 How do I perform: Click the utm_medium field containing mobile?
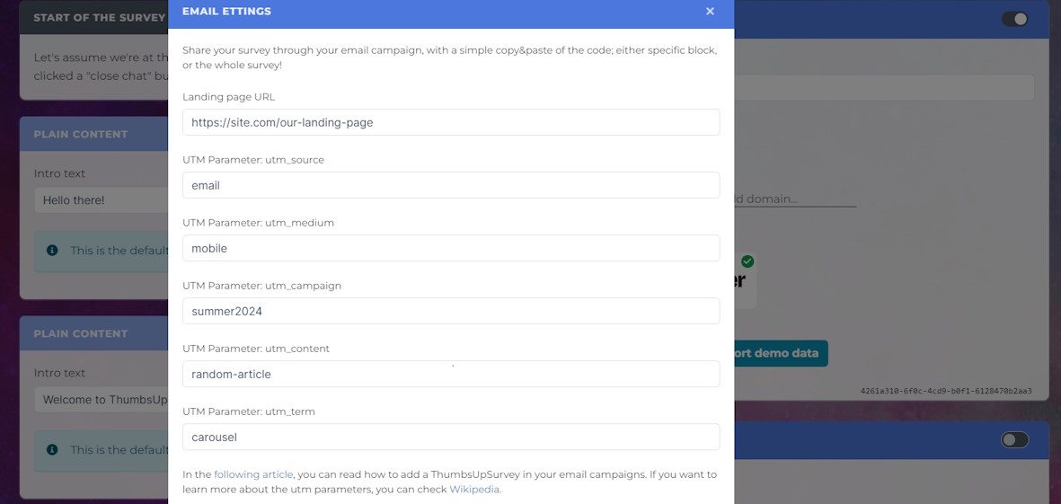[x=451, y=248]
